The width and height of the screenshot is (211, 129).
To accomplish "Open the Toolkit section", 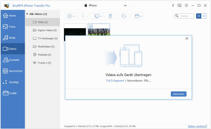I will (x=13, y=93).
